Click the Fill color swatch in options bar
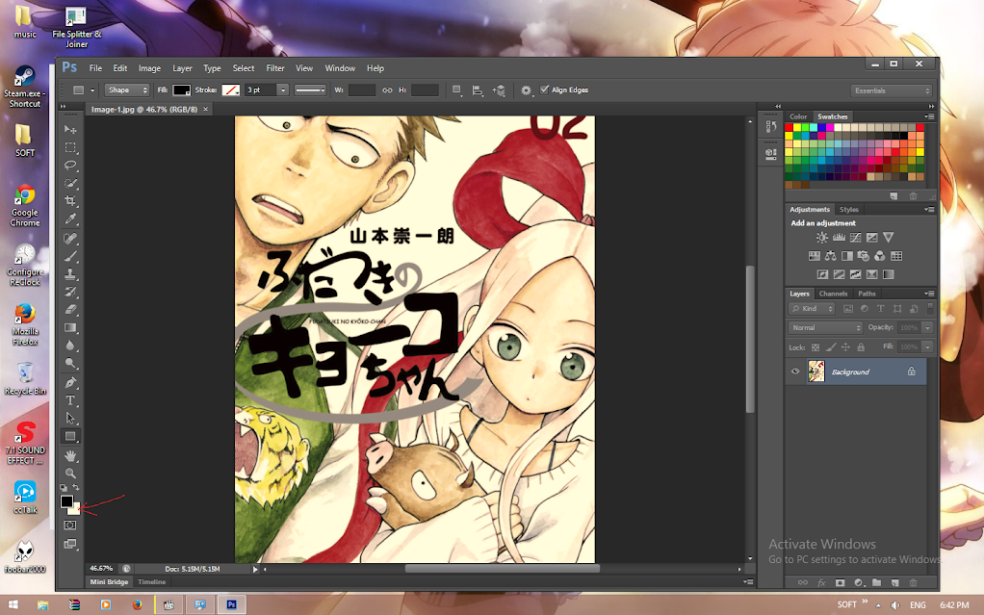The width and height of the screenshot is (984, 615). tap(181, 90)
